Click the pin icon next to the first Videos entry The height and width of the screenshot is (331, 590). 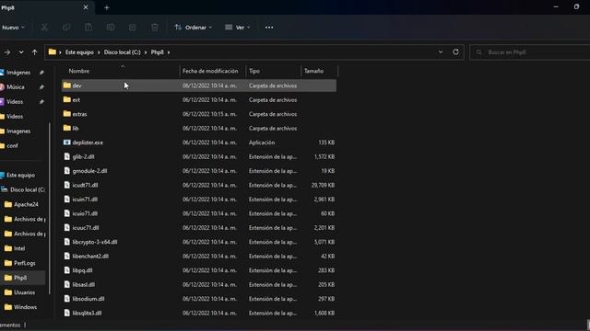click(x=41, y=102)
